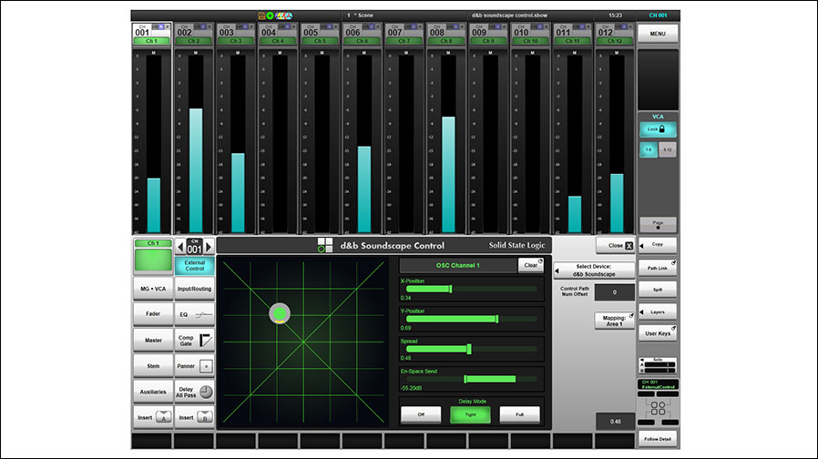
Task: Click the Spill button
Action: click(x=658, y=290)
